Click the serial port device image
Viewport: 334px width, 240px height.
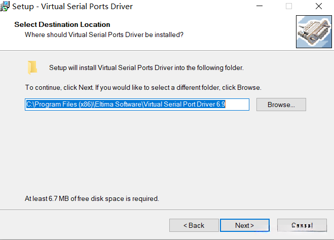(x=313, y=32)
